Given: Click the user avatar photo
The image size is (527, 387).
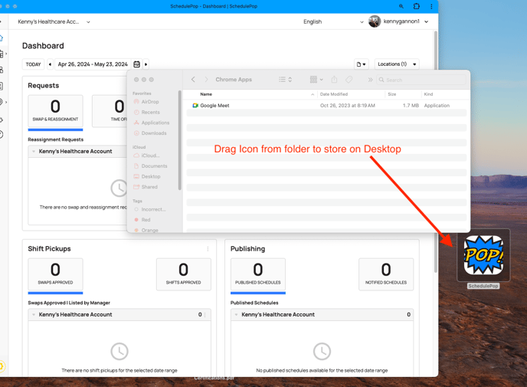Looking at the screenshot, I should point(375,21).
